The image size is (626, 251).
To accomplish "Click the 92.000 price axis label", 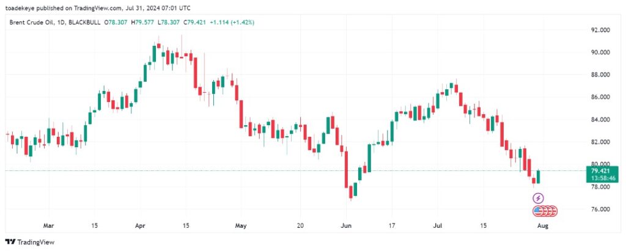I will (x=600, y=30).
